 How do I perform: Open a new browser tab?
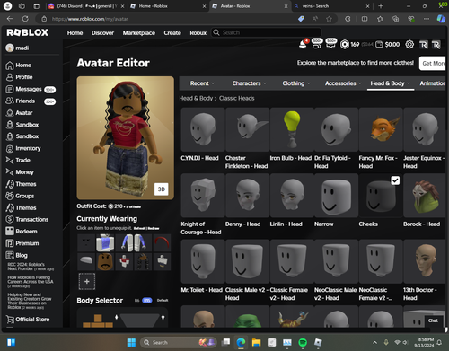click(381, 6)
